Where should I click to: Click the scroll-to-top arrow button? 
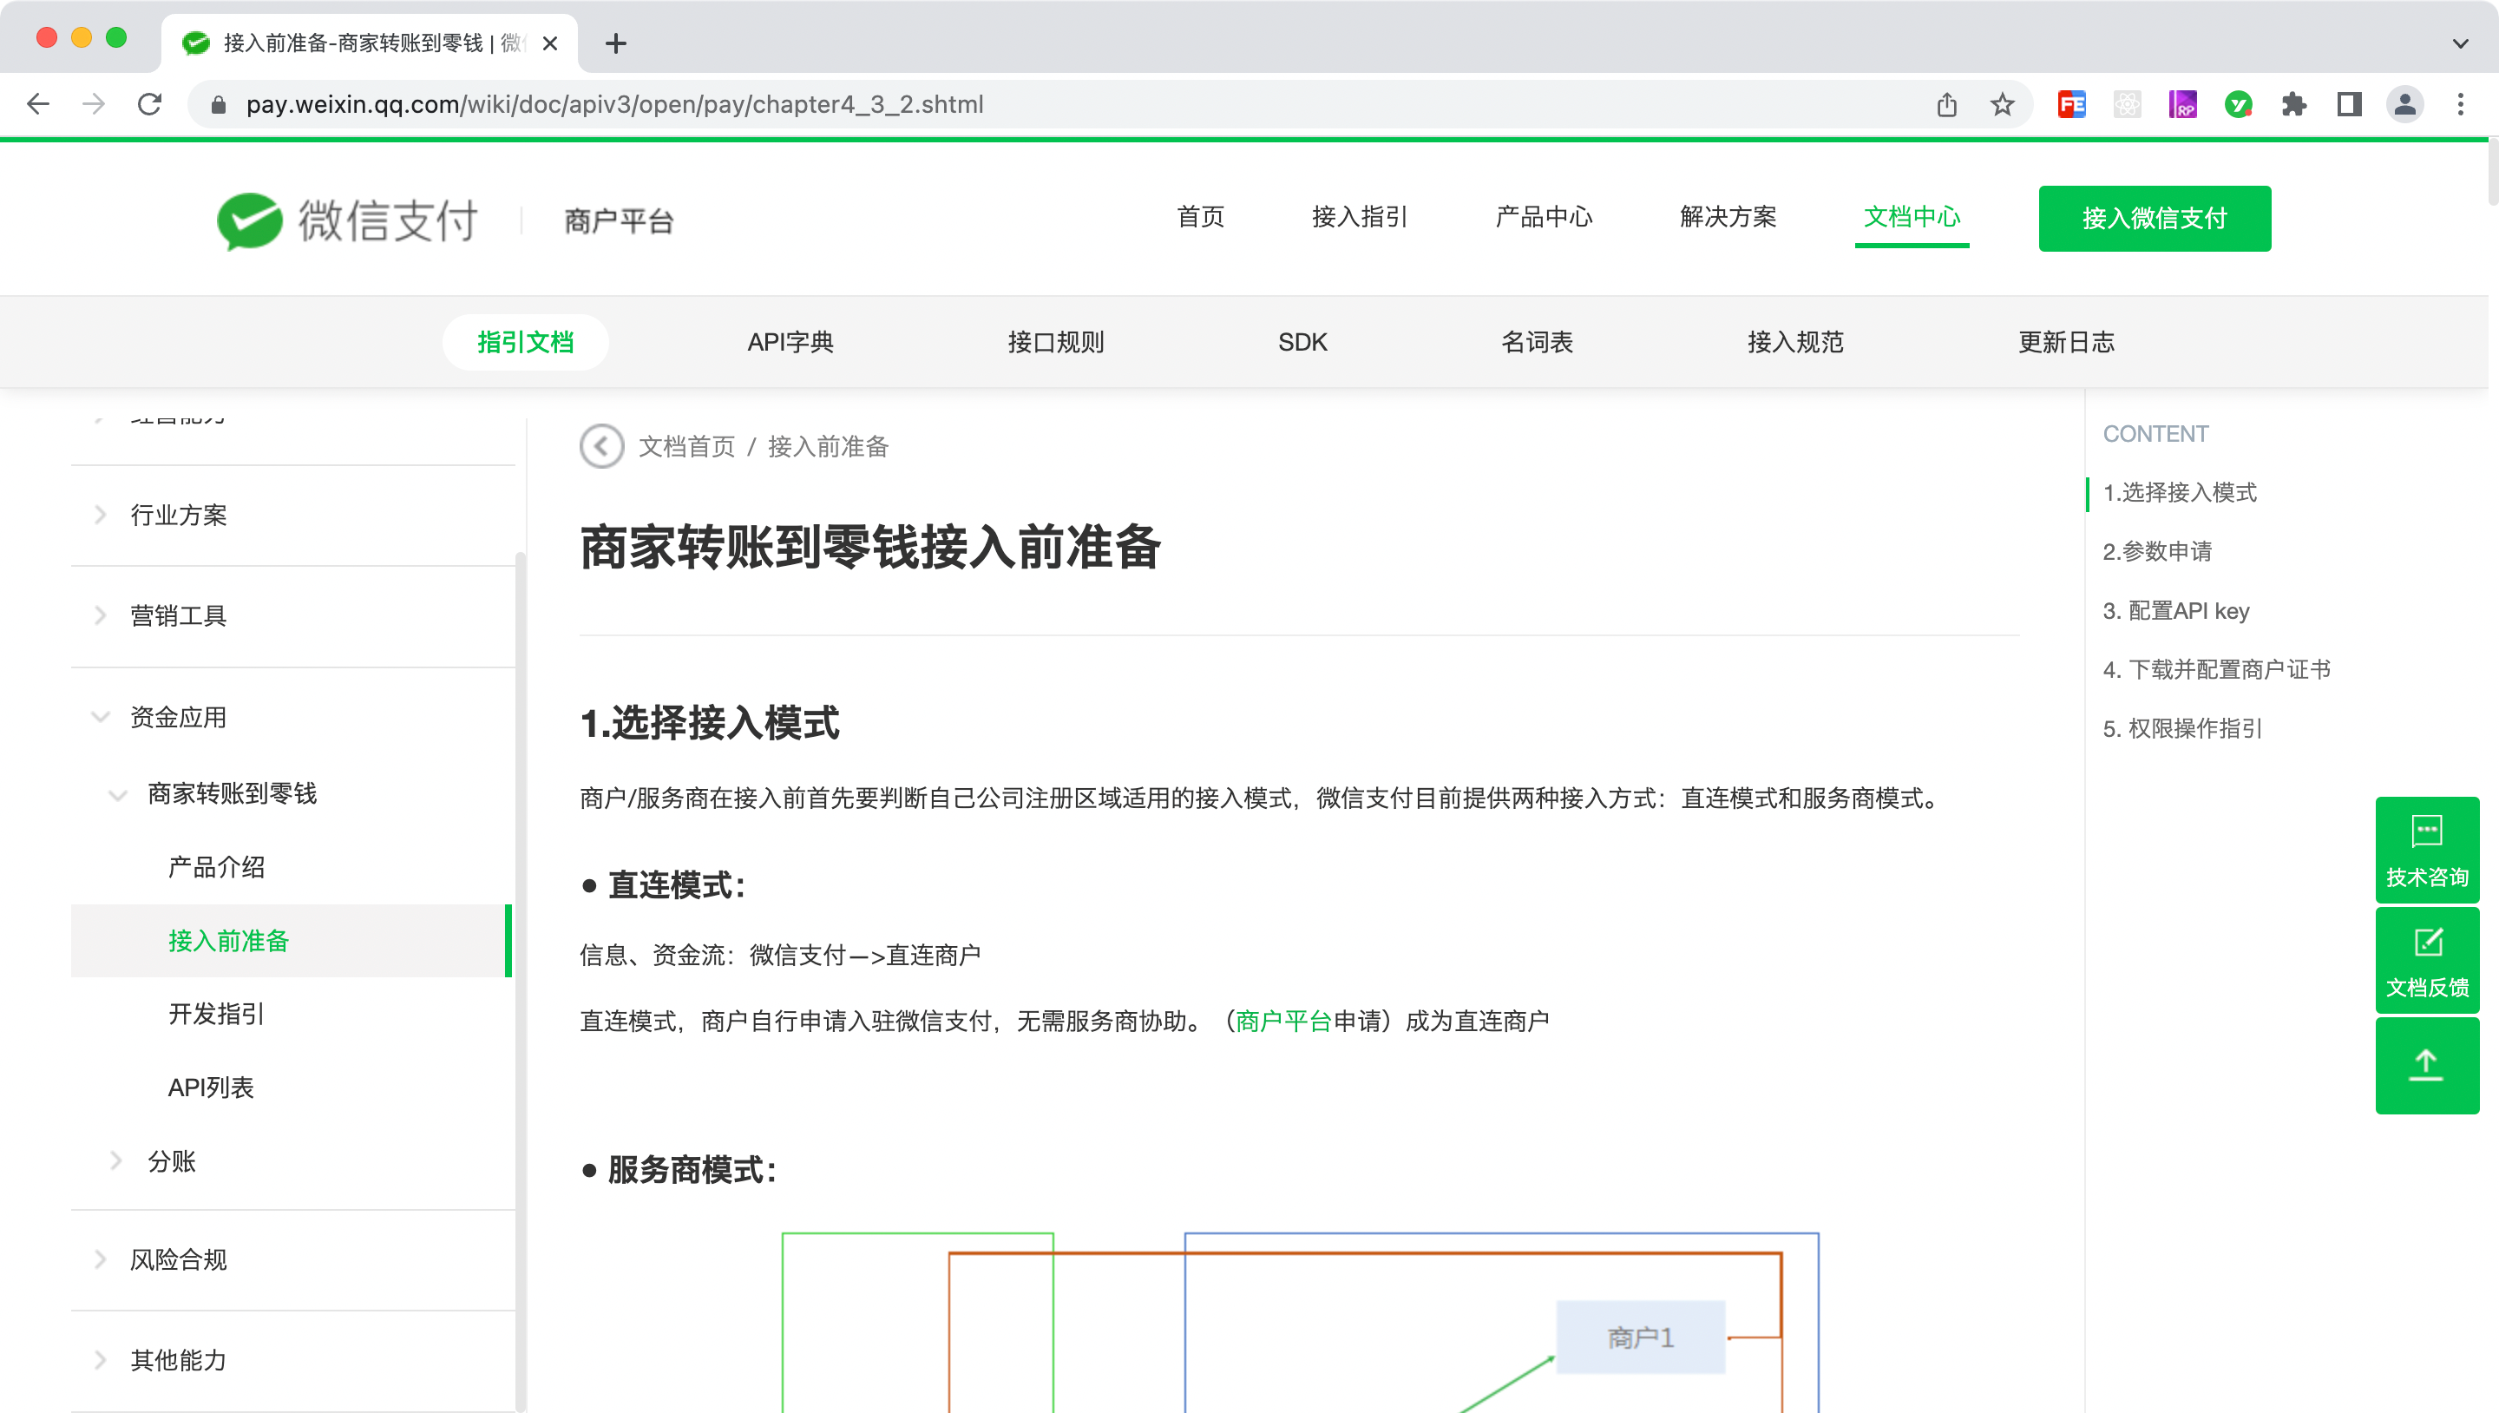2426,1066
